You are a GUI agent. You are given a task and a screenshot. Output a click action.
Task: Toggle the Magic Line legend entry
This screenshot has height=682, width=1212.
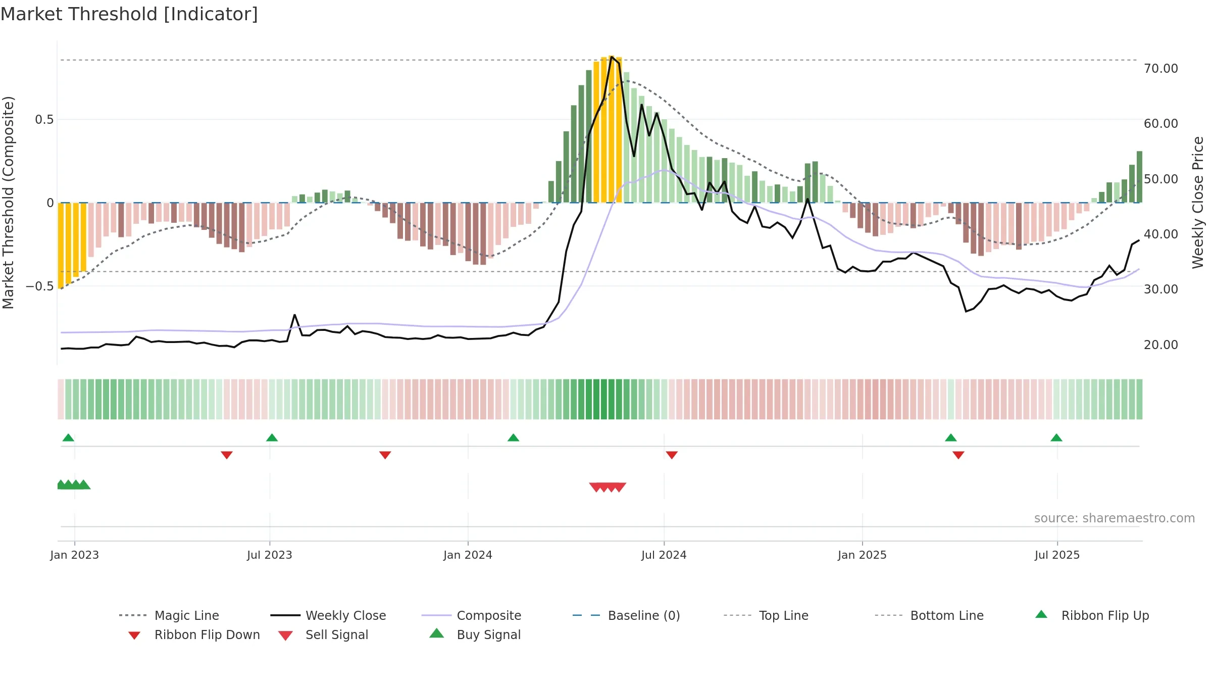point(169,615)
